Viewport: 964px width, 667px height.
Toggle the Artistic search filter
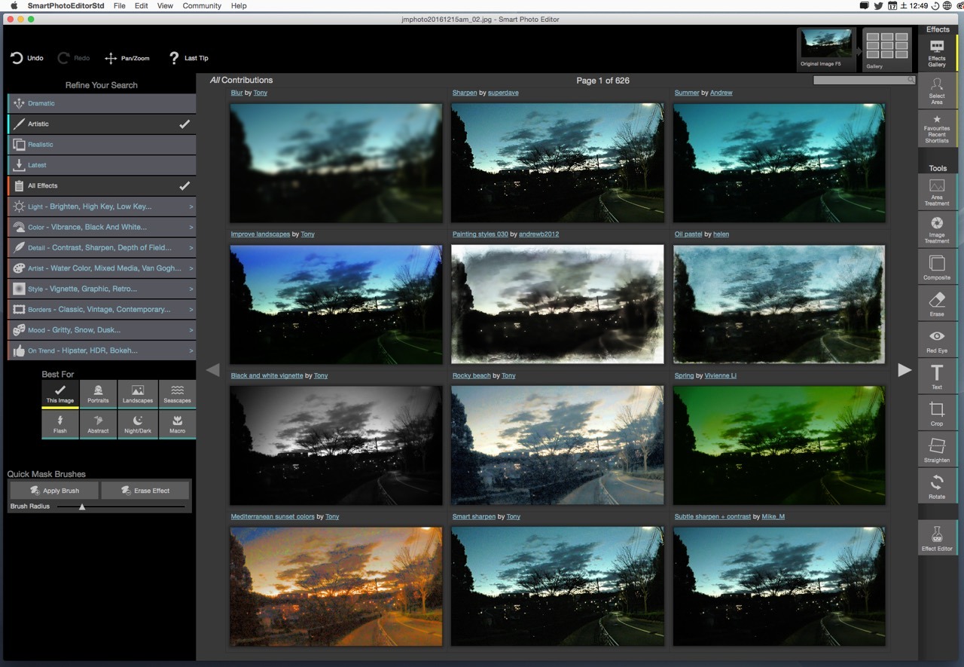point(102,124)
